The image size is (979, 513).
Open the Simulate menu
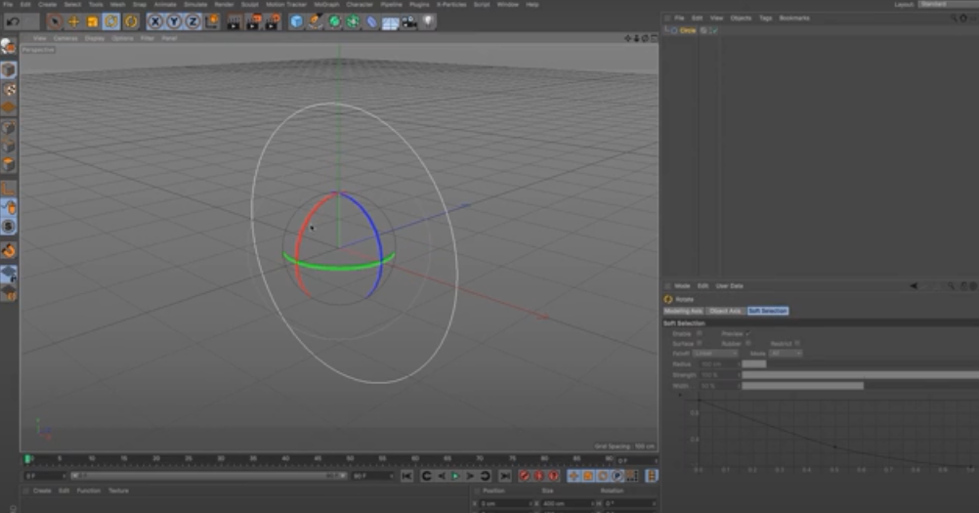pos(195,4)
